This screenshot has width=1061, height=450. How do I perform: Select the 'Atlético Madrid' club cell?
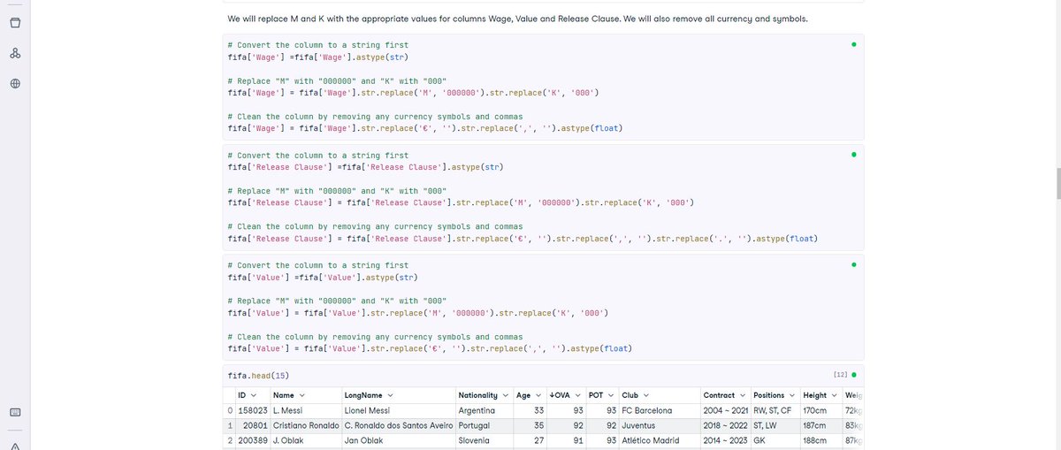pos(660,441)
